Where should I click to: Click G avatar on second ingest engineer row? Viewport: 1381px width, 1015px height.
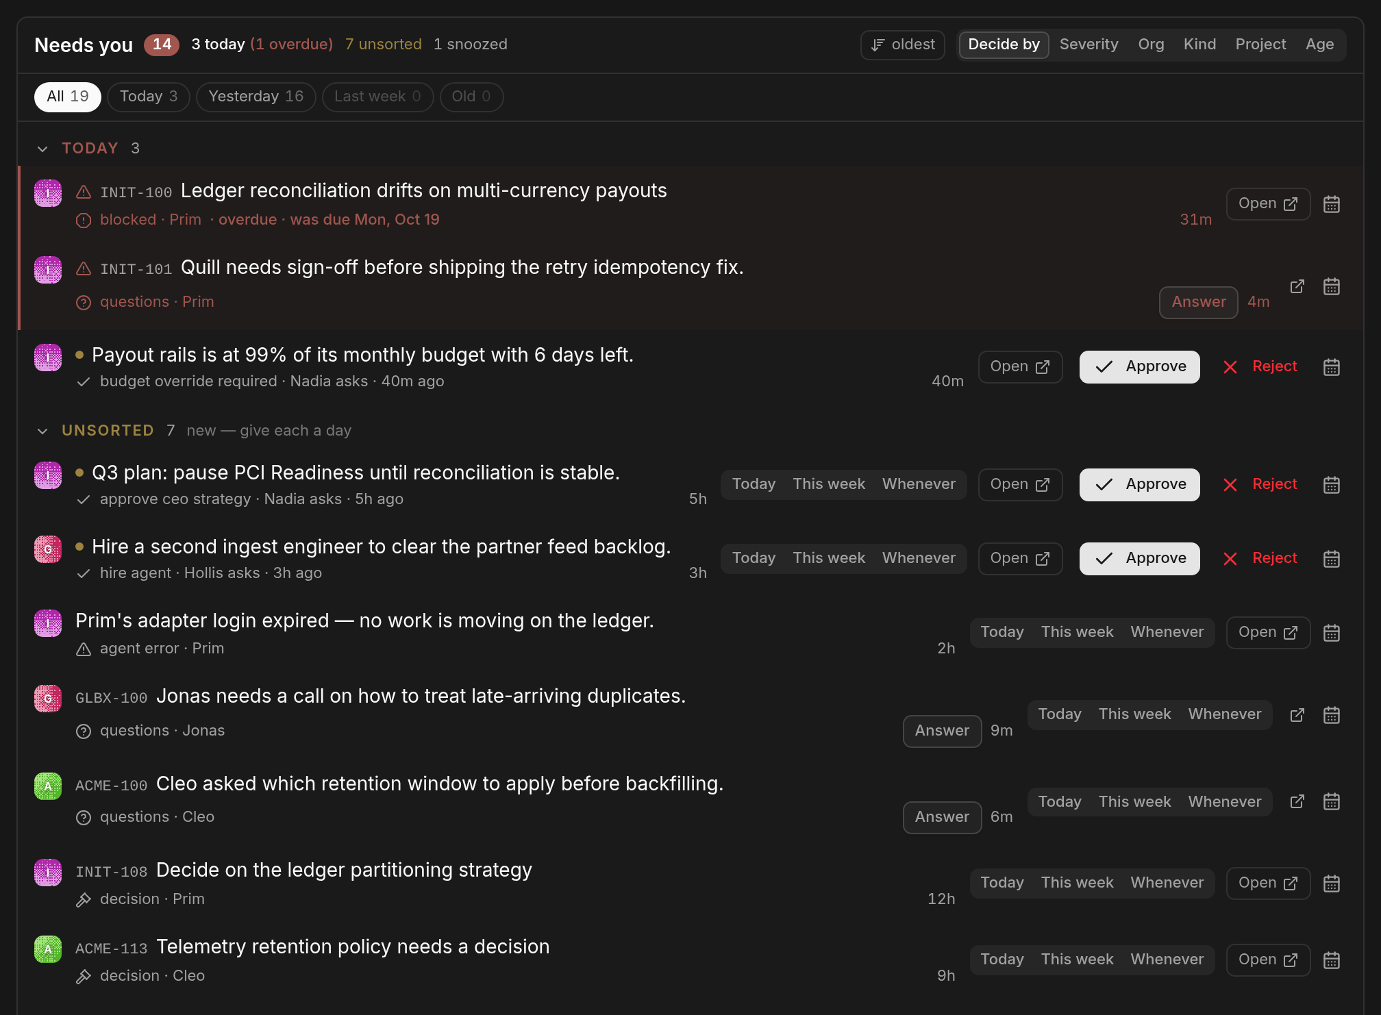pos(48,549)
